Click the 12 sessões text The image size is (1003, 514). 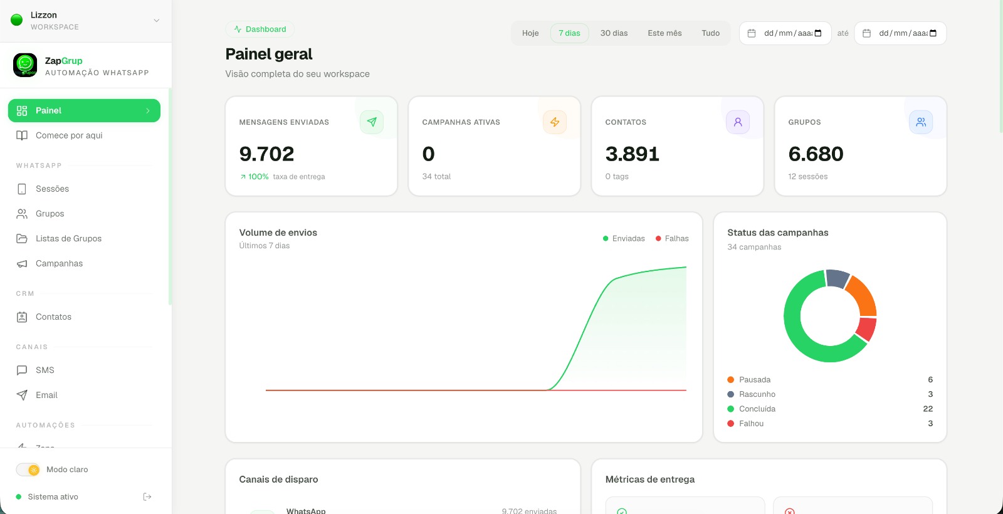coord(807,177)
